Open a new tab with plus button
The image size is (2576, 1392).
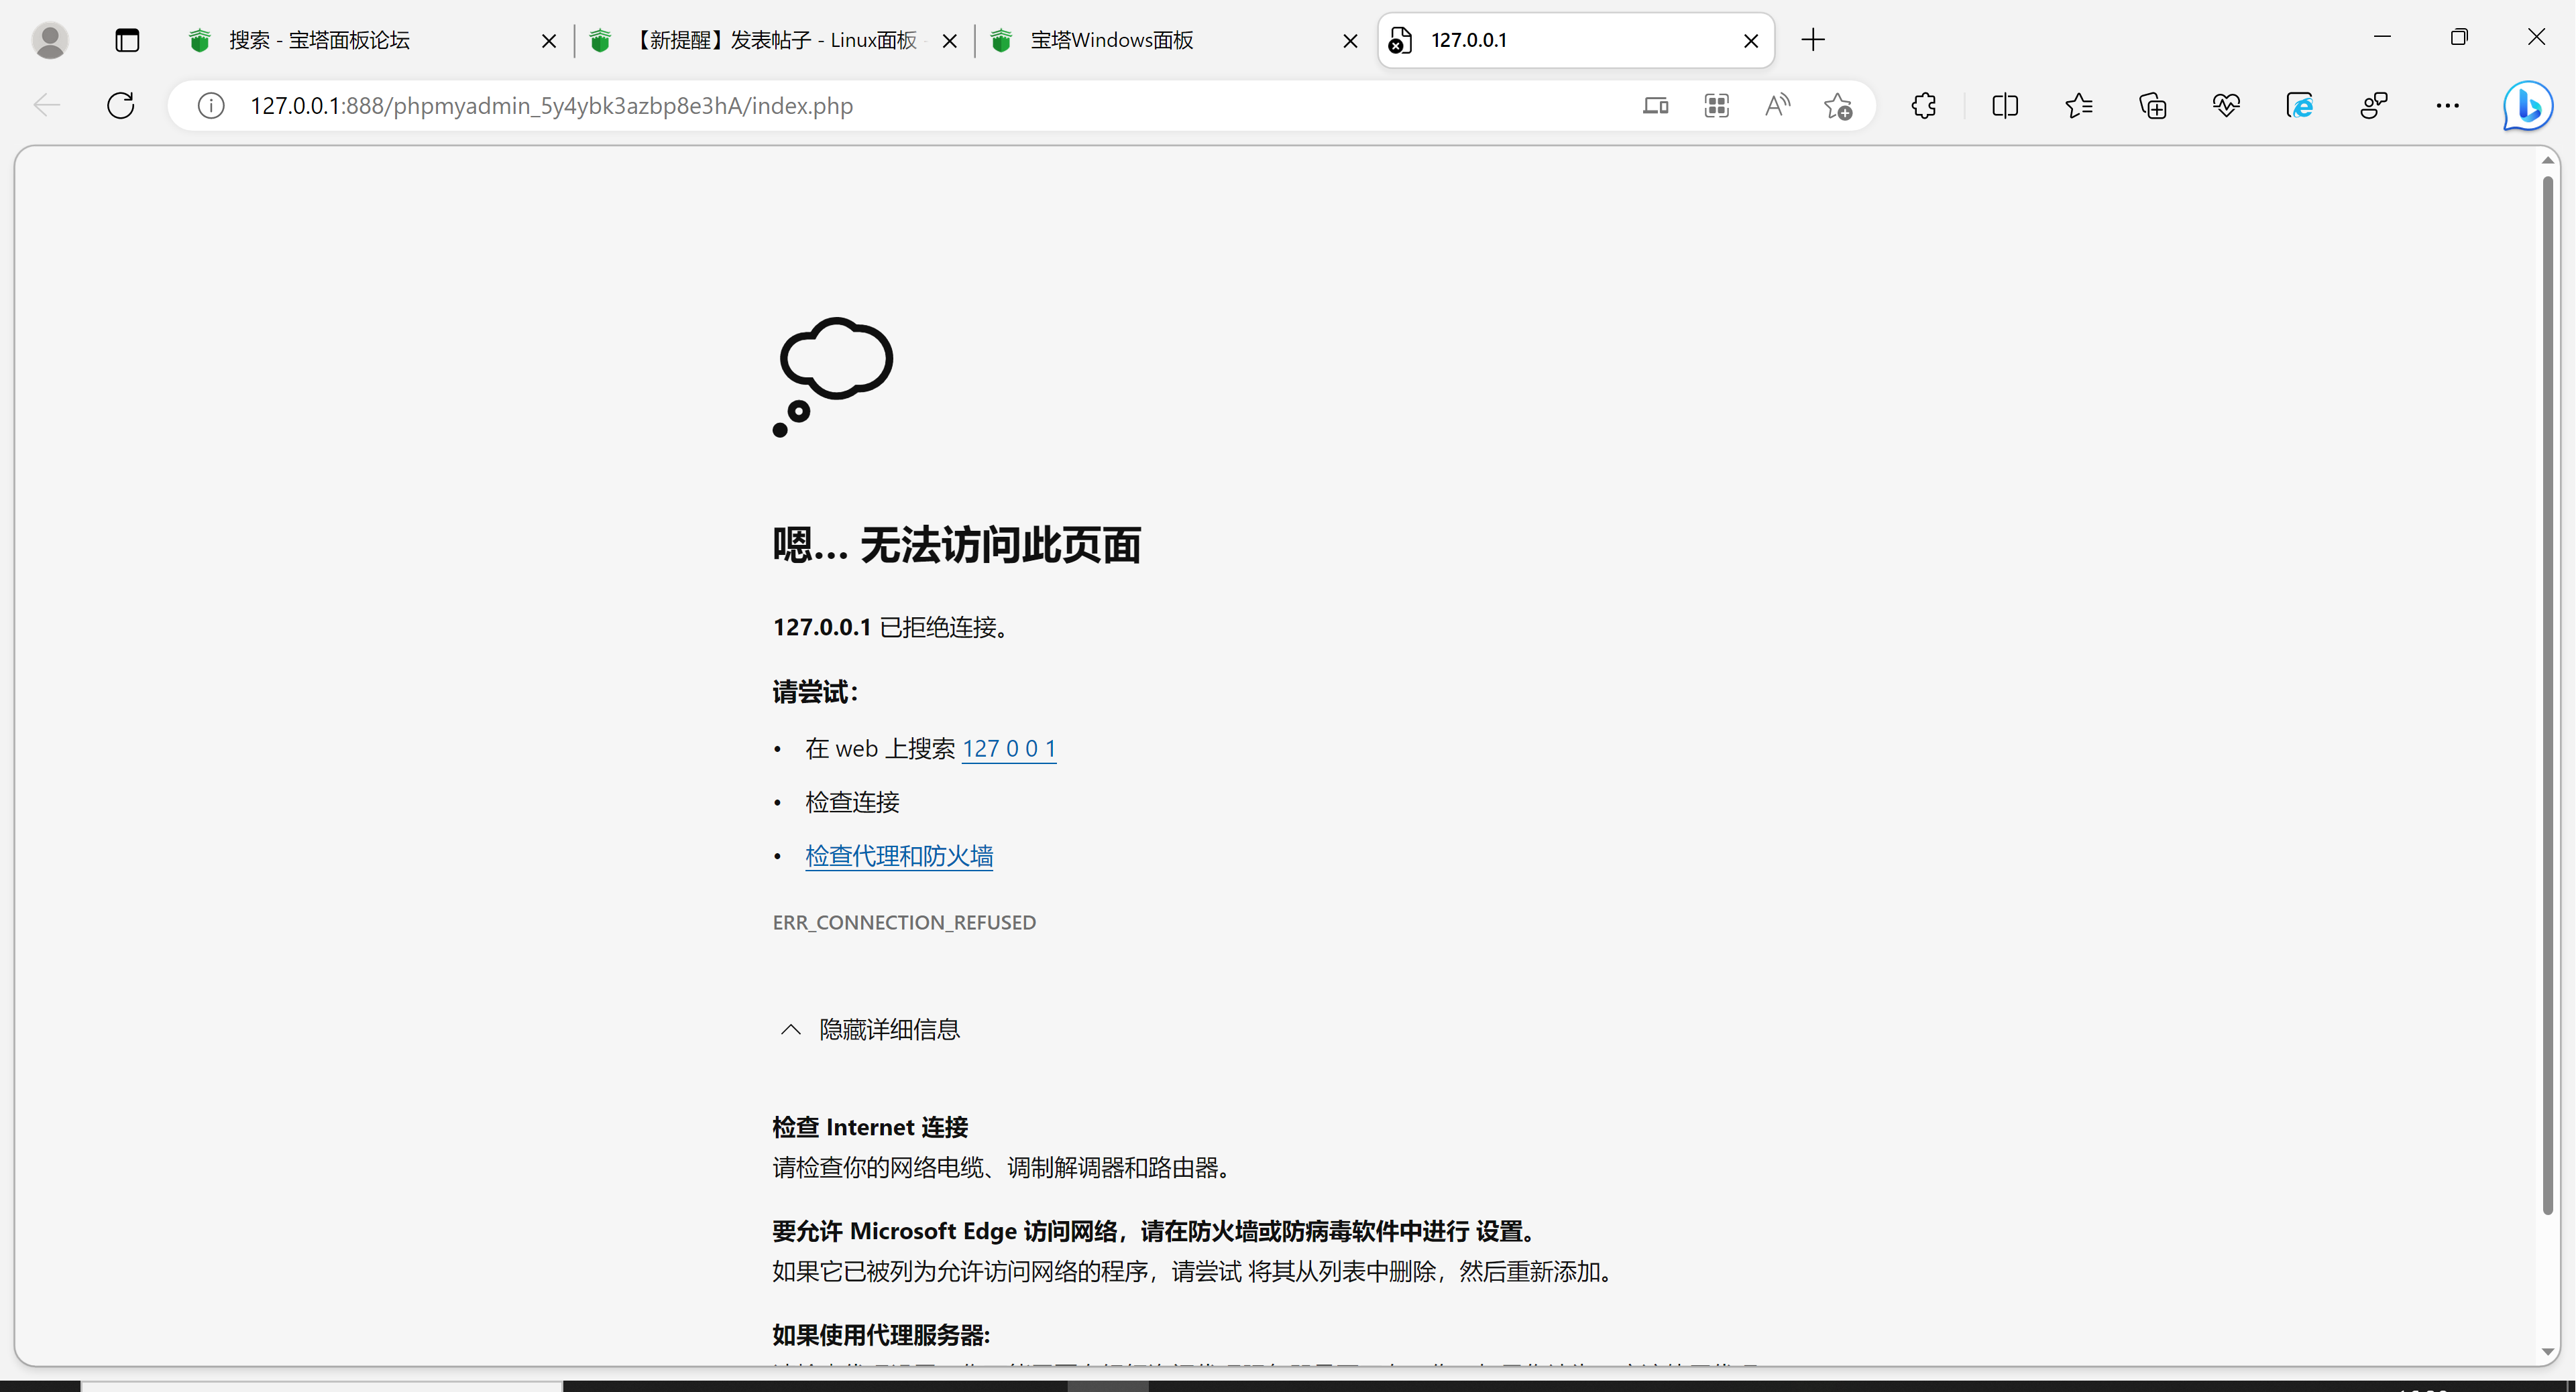(1813, 40)
